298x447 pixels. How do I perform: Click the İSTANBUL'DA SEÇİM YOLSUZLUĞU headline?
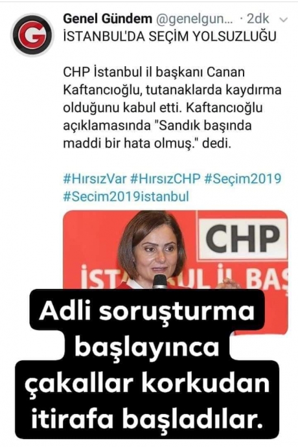click(170, 37)
